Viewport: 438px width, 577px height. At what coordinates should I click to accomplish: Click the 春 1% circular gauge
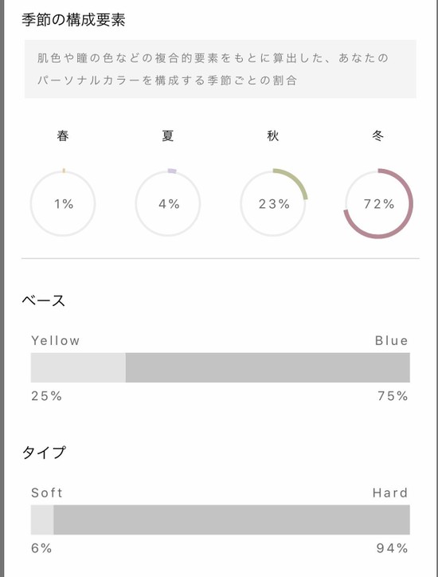point(63,203)
